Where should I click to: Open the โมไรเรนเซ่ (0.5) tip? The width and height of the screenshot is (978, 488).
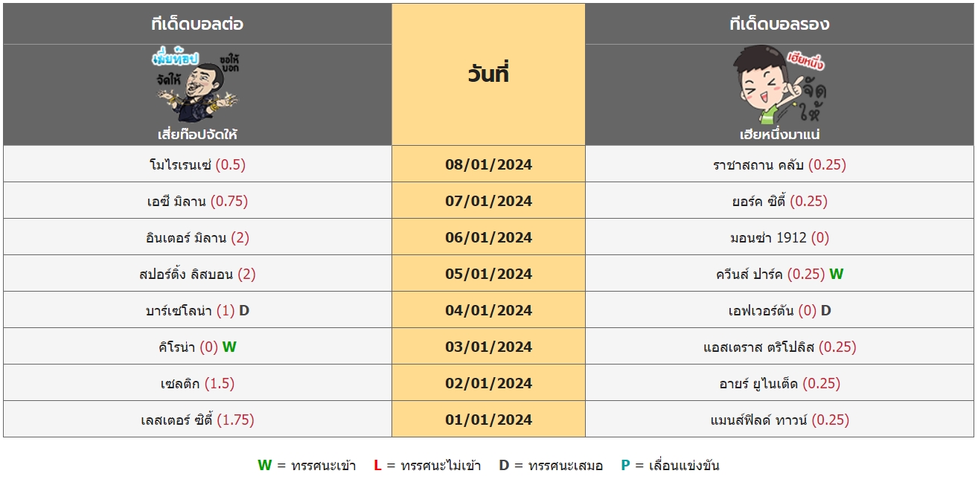coord(197,164)
